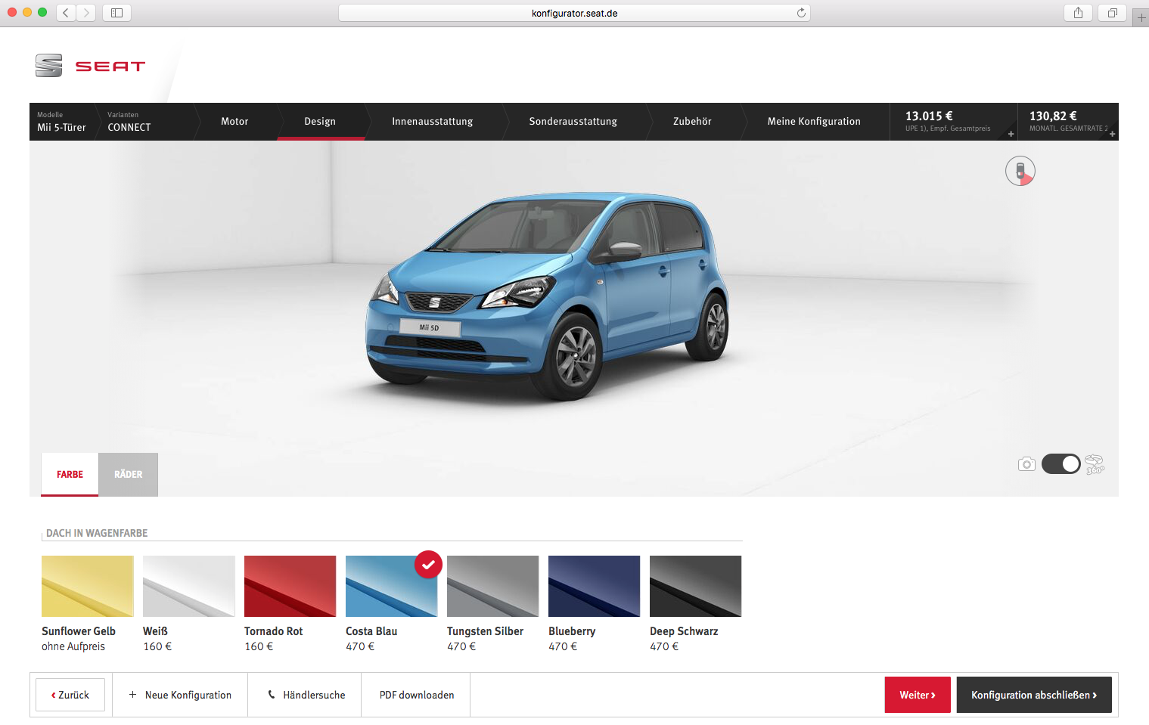Switch to the FARBE tab
This screenshot has width=1149, height=725.
[70, 475]
